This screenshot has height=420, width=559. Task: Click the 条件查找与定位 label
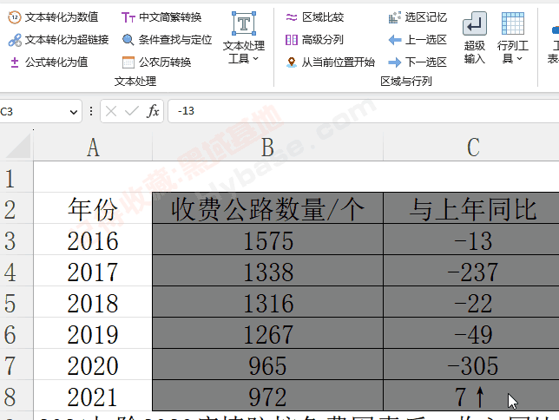[x=175, y=40]
